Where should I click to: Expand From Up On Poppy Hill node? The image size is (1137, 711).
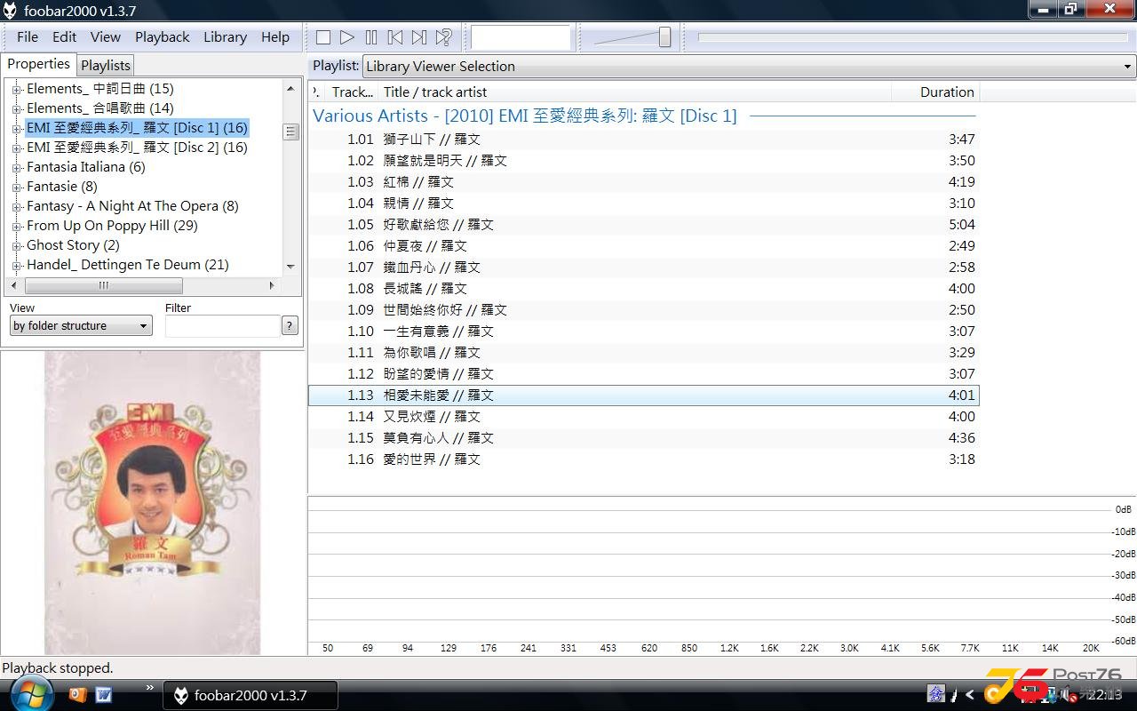[x=17, y=226]
